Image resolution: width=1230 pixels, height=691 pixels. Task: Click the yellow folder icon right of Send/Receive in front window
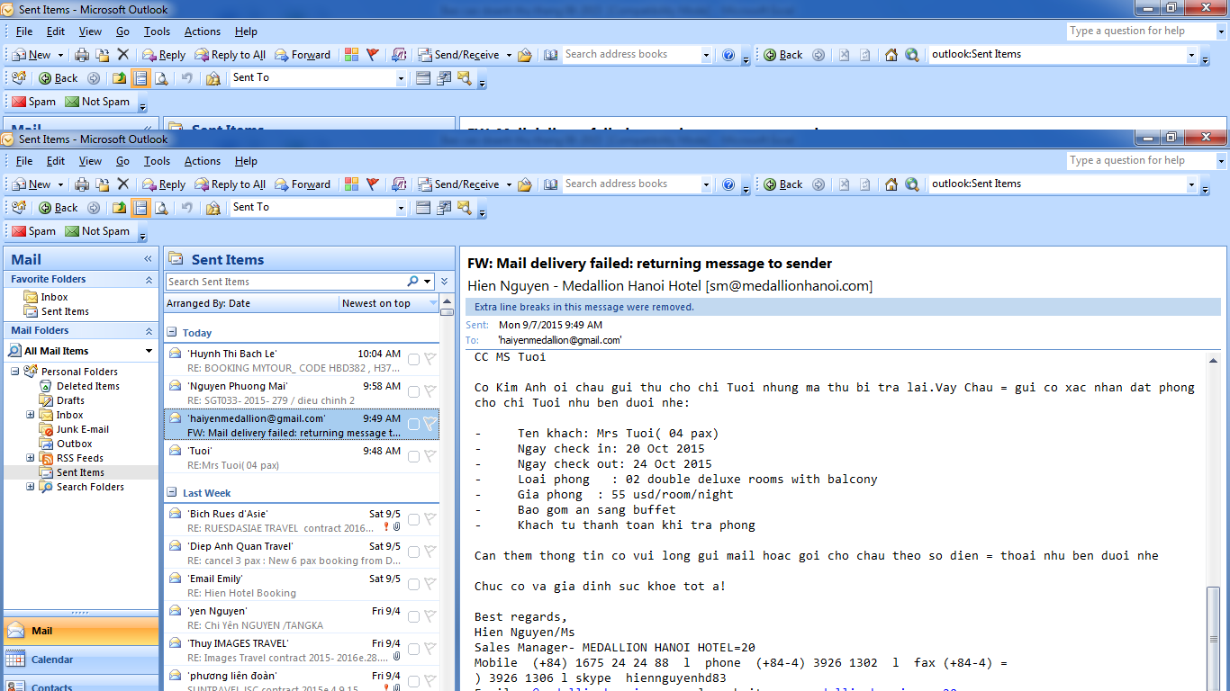click(x=526, y=184)
